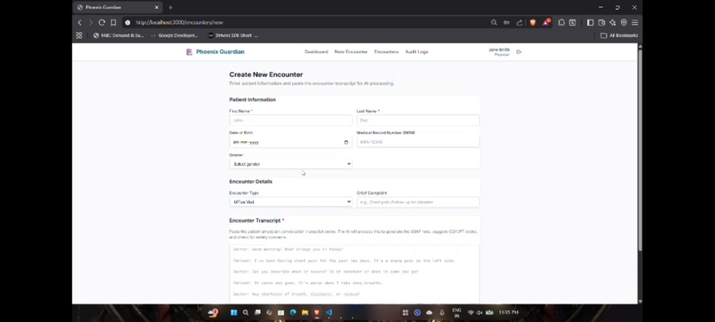The width and height of the screenshot is (715, 322).
Task: Open Brave Wallet icon
Action: coord(601,22)
